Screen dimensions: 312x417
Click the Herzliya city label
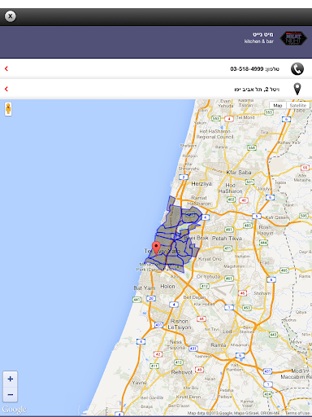(201, 184)
